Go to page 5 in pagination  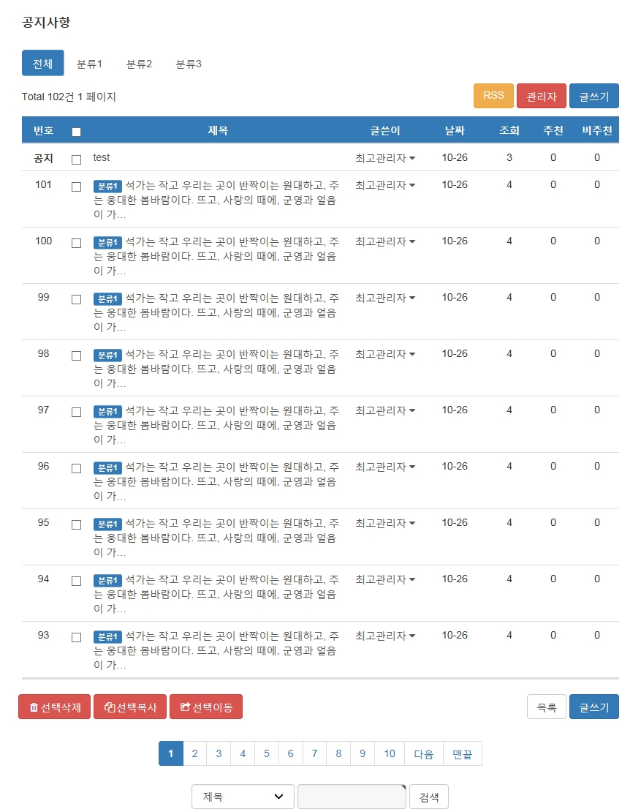(267, 754)
